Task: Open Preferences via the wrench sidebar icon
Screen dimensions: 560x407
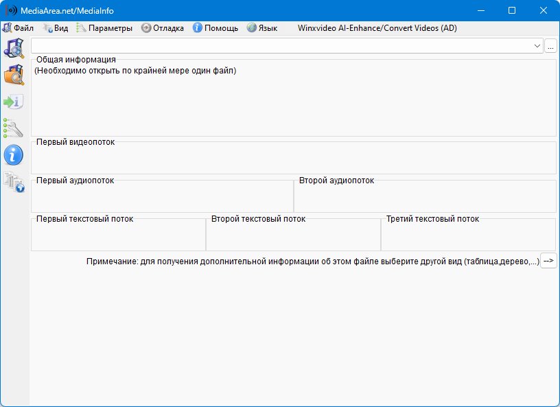Action: tap(14, 128)
